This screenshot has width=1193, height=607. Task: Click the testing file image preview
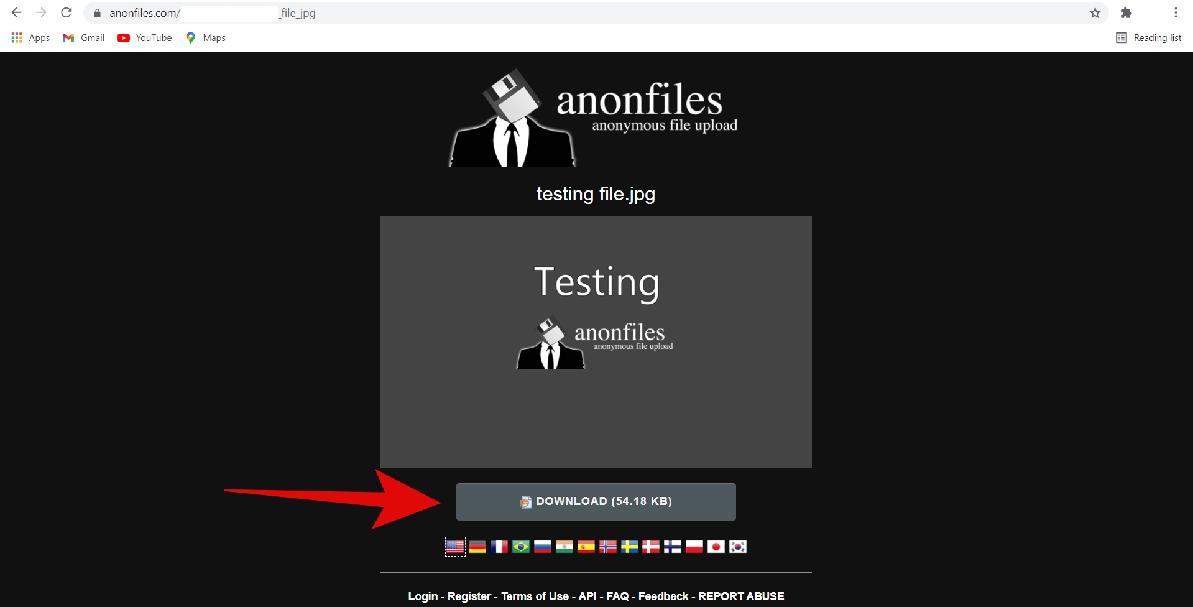pyautogui.click(x=596, y=342)
